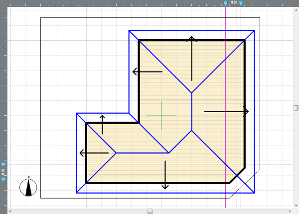Click the left scroll arrow at bottom
Image resolution: width=299 pixels, height=214 pixels.
tap(9, 211)
